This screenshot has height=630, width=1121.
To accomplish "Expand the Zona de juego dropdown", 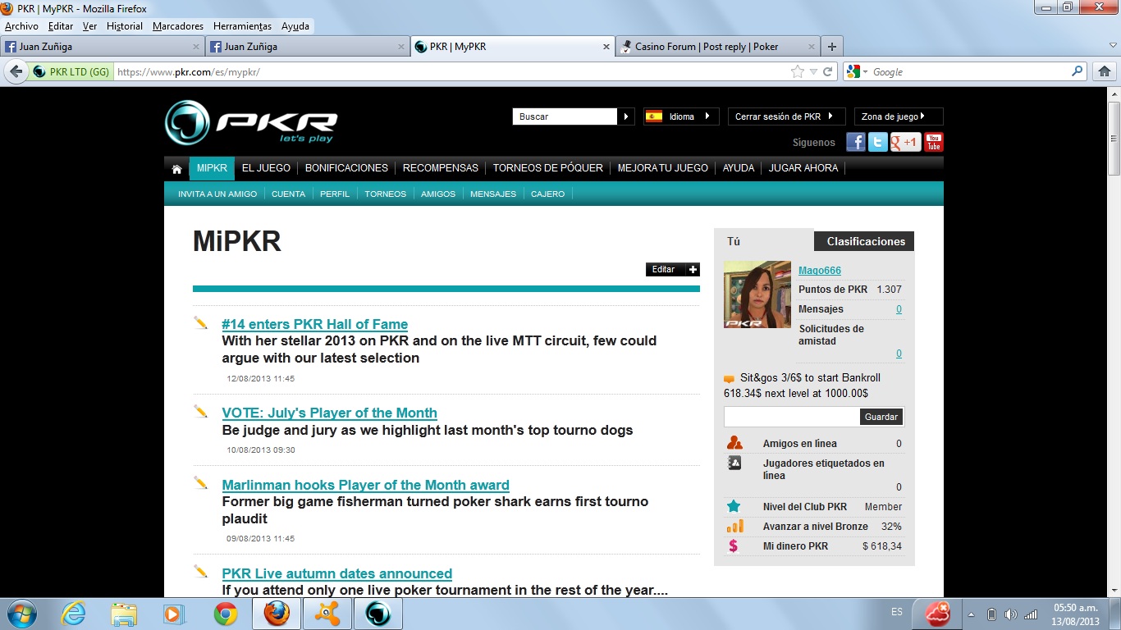I will coord(899,116).
